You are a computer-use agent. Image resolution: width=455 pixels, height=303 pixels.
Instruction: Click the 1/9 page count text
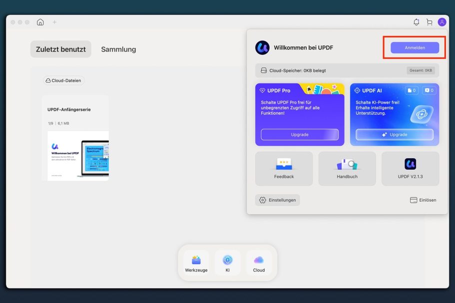[50, 123]
